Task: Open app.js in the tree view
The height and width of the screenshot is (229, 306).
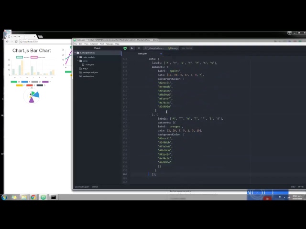Action: pyautogui.click(x=85, y=69)
